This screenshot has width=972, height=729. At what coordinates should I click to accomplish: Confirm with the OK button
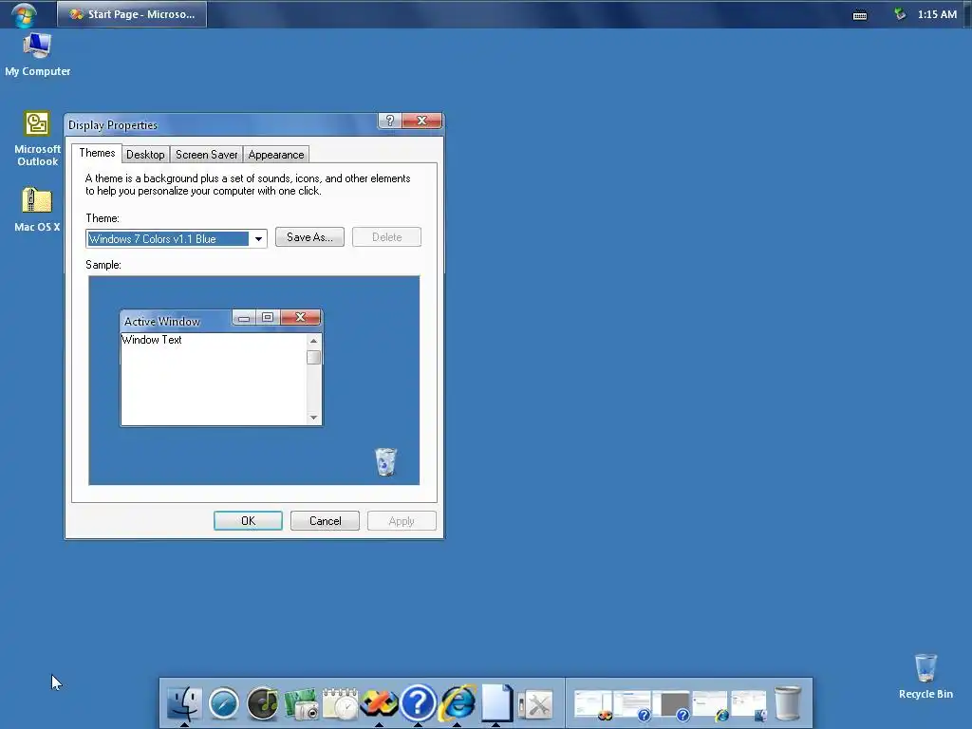click(248, 521)
